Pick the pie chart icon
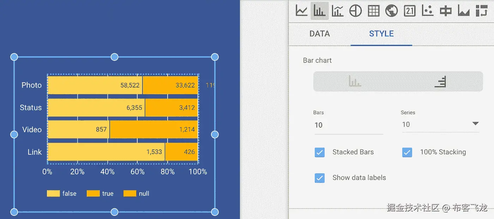Image resolution: width=494 pixels, height=219 pixels. 356,11
